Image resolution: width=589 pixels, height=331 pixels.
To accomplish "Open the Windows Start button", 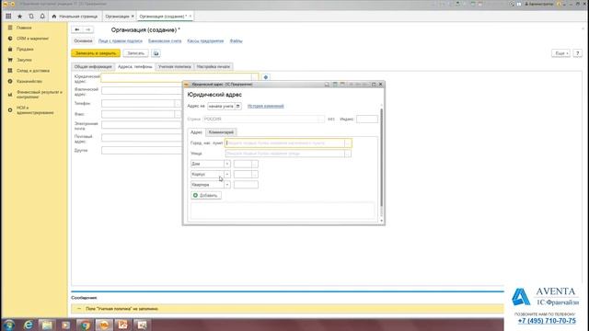I will tap(8, 325).
